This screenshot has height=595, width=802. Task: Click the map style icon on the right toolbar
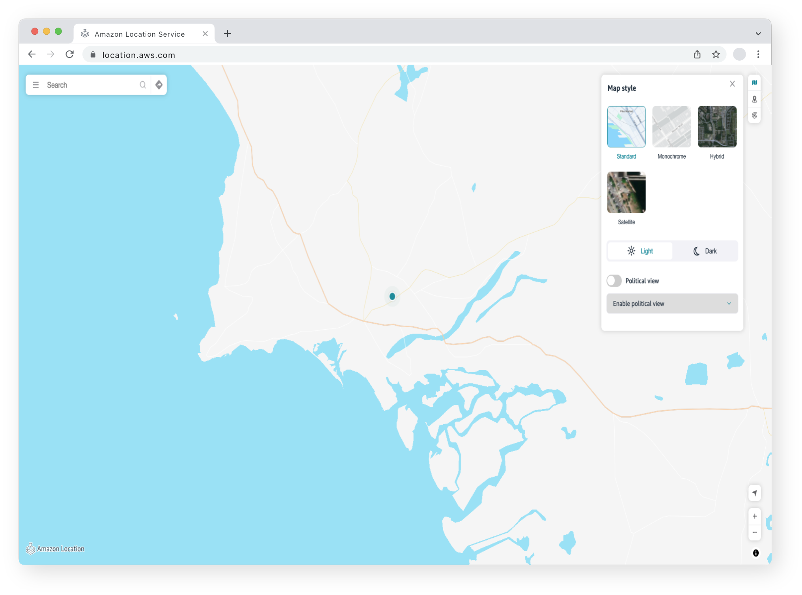(x=754, y=83)
